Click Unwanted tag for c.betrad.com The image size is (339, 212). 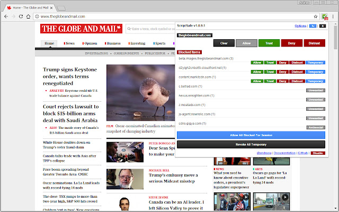click(316, 91)
